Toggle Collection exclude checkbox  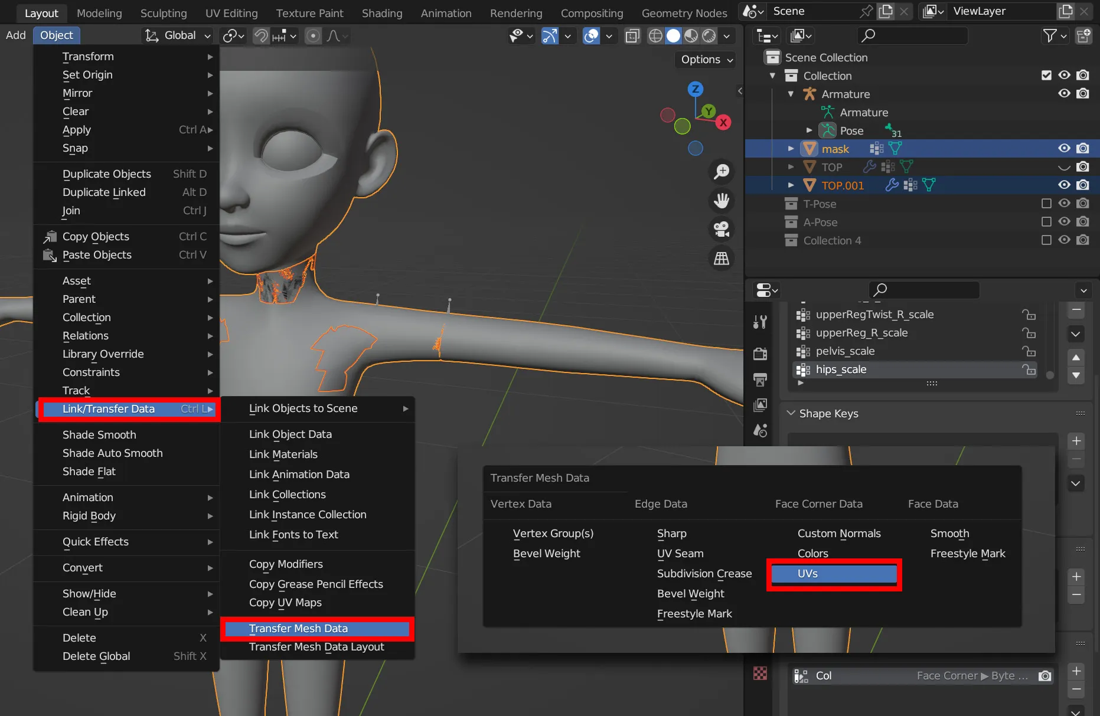click(1046, 75)
